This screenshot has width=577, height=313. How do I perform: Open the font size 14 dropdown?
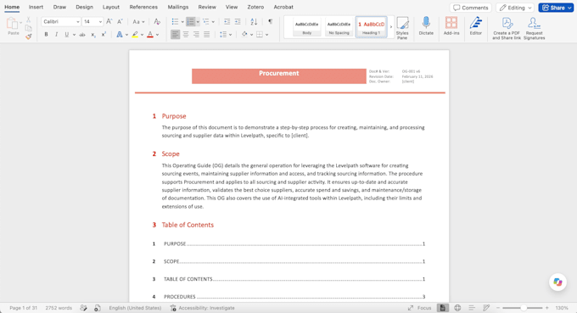pos(100,22)
